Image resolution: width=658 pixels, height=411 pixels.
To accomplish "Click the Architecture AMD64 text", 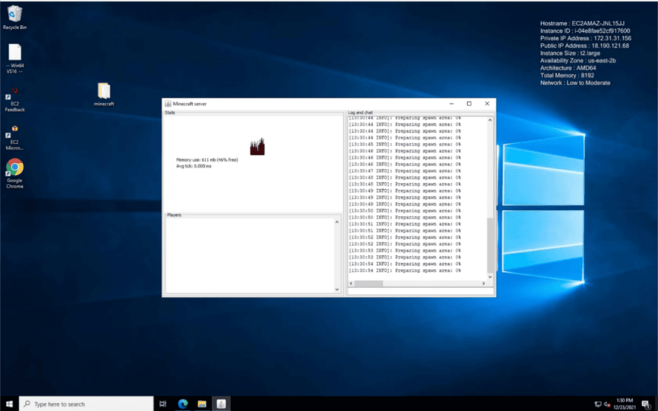I will click(568, 68).
